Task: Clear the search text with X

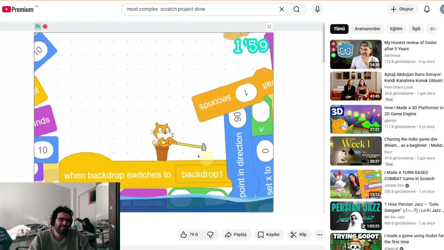Action: [282, 9]
